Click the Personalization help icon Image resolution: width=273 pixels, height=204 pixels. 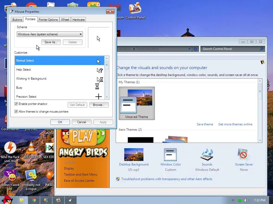[263, 62]
